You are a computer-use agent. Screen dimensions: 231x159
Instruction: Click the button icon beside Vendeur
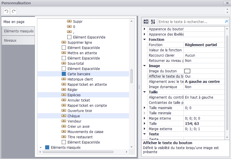[64, 121]
